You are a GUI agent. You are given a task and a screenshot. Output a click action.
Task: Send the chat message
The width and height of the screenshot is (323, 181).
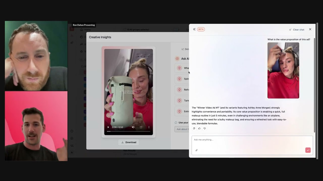308,150
